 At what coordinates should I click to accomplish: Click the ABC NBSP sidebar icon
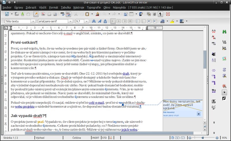(x=214, y=101)
